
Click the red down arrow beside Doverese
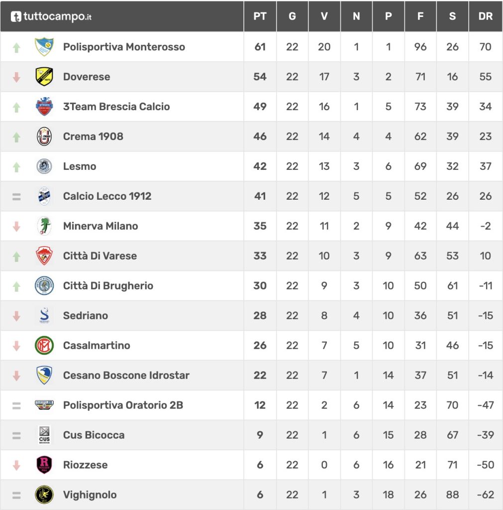[x=16, y=77]
